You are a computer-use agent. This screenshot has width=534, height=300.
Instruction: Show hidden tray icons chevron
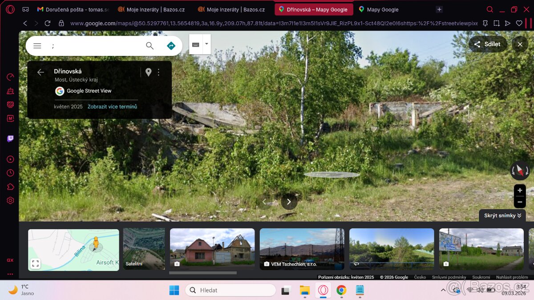pos(443,290)
